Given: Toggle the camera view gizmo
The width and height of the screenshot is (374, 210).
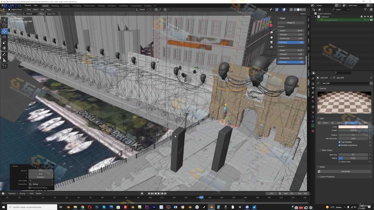Looking at the screenshot, I should click(271, 42).
